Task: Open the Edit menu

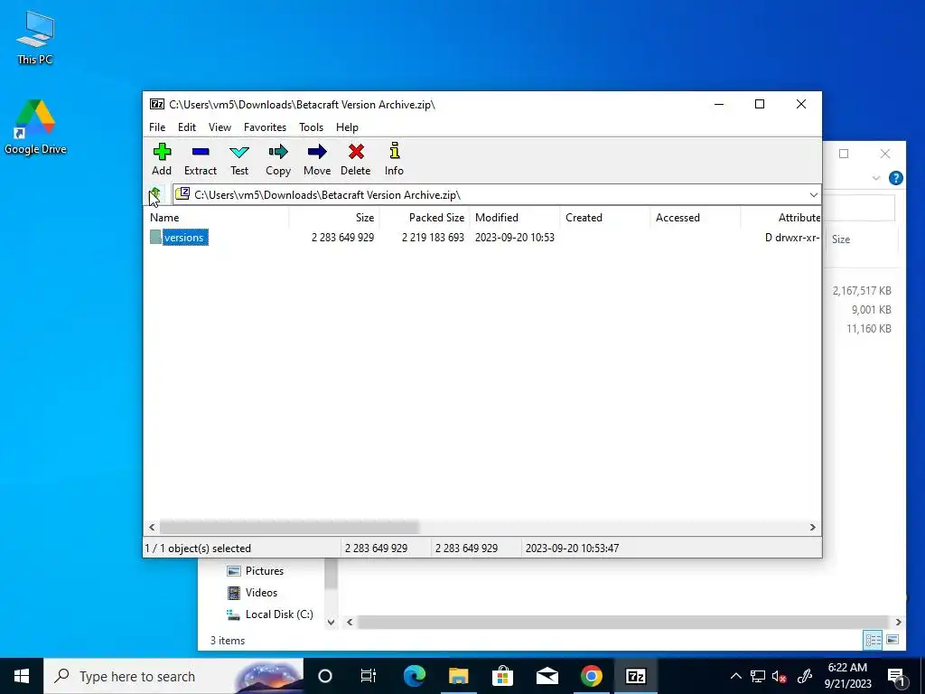Action: click(x=187, y=127)
